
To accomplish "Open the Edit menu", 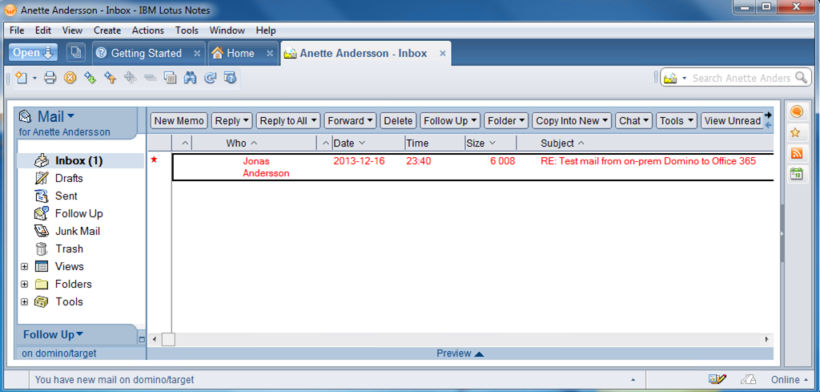I will point(43,30).
